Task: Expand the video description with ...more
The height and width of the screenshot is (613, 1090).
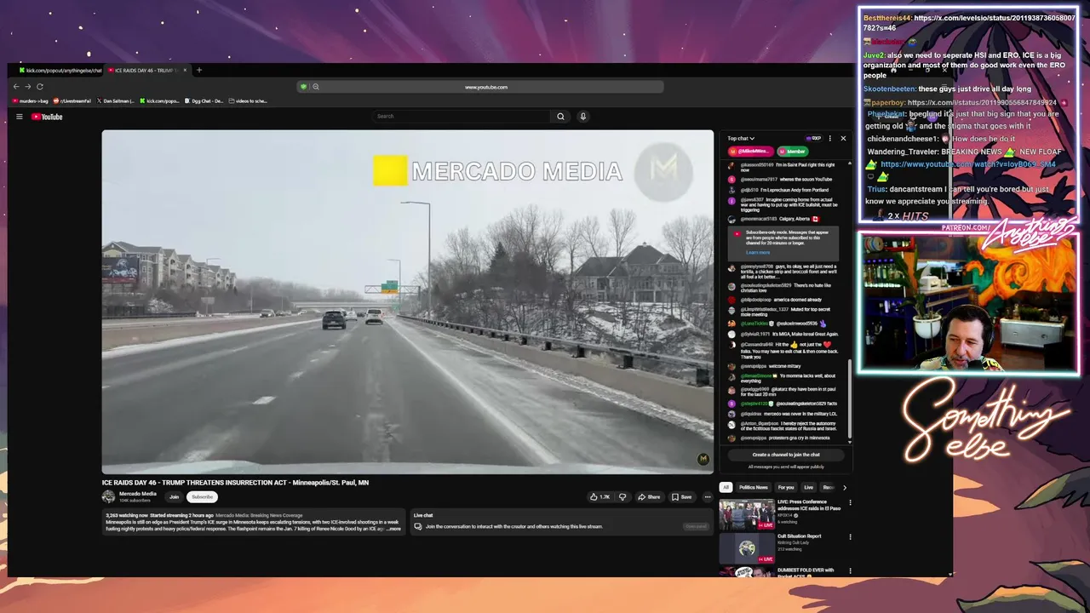Action: [393, 529]
